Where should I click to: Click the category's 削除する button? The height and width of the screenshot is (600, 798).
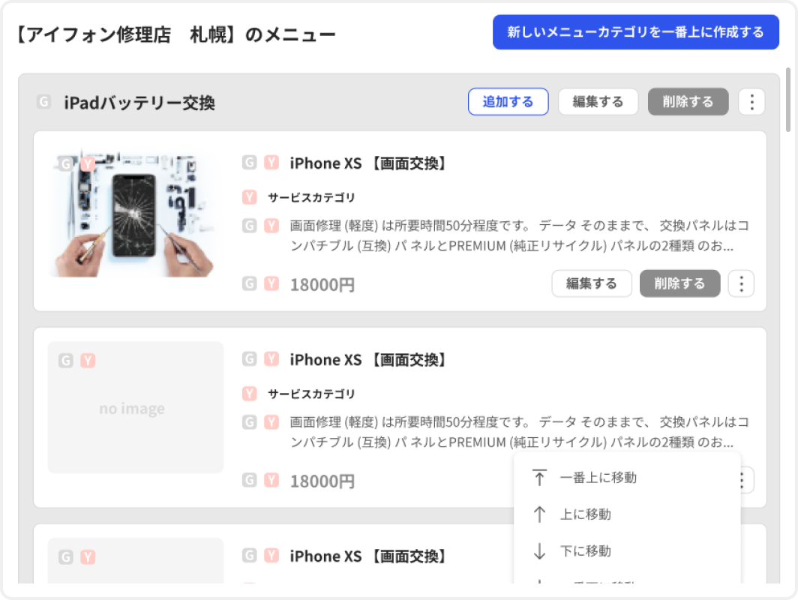pos(688,102)
